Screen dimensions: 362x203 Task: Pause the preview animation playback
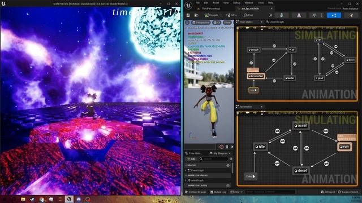tap(227, 147)
